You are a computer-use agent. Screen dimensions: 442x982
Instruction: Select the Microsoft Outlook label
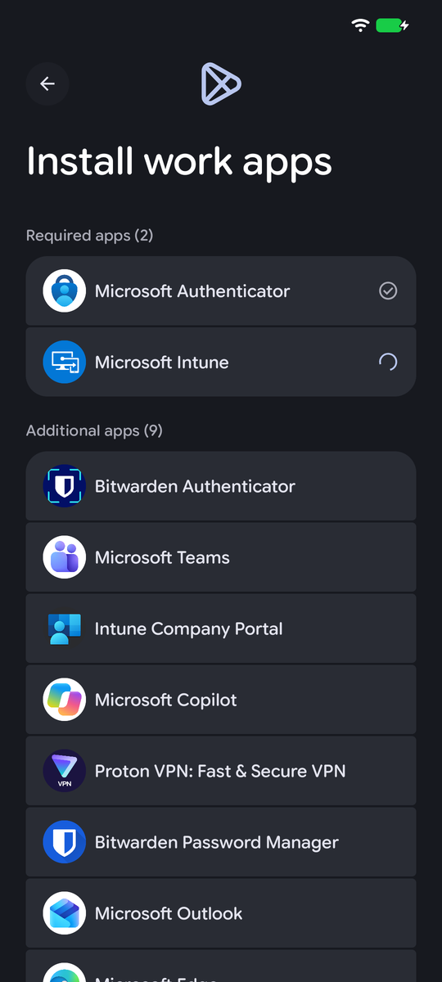169,913
